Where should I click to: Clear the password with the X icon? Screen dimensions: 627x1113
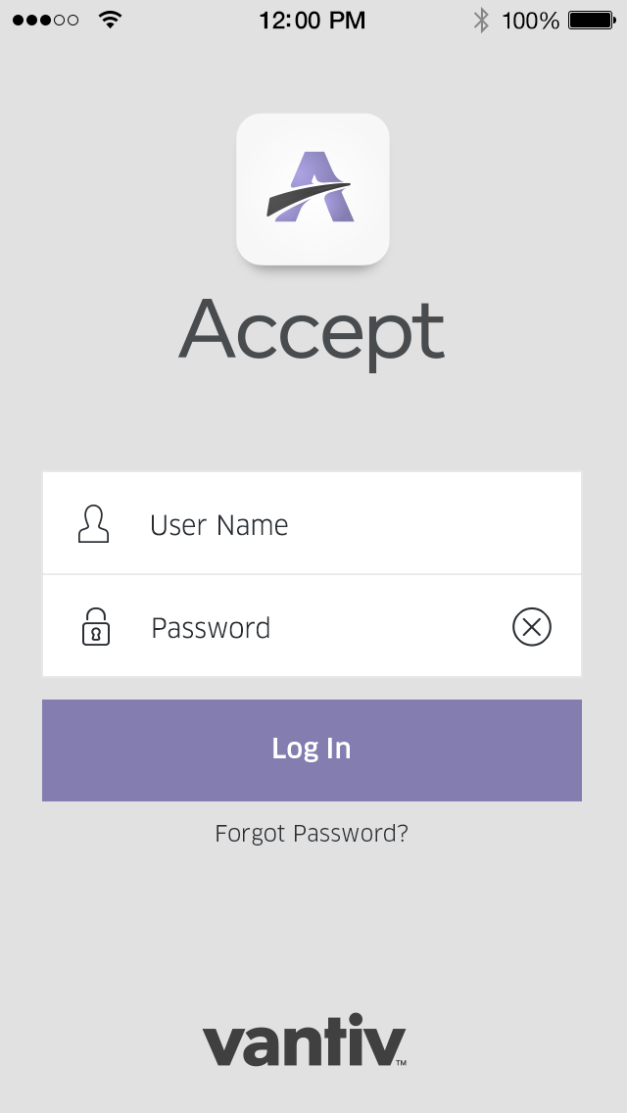click(x=532, y=627)
